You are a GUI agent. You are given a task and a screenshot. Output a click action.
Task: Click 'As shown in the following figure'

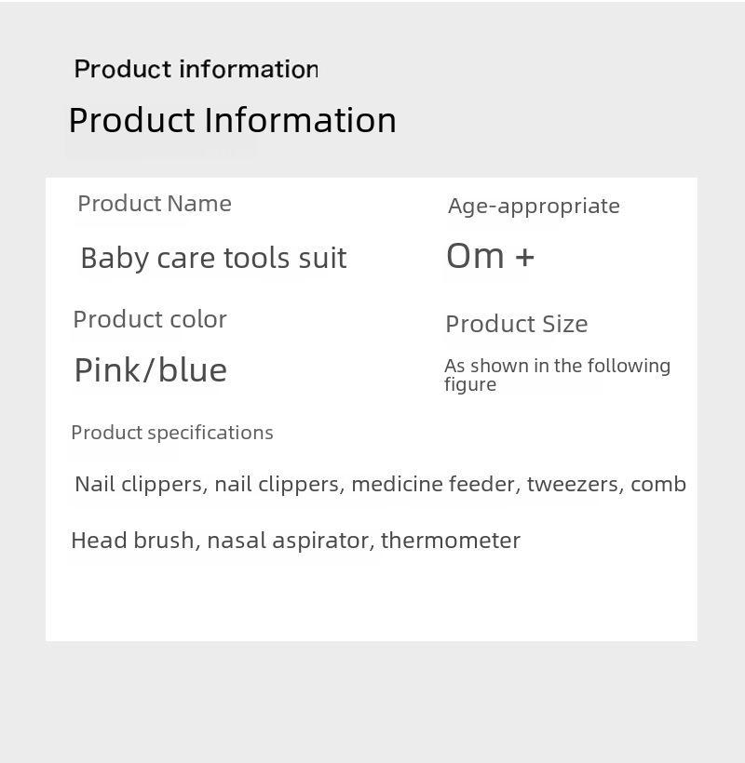[x=557, y=375]
